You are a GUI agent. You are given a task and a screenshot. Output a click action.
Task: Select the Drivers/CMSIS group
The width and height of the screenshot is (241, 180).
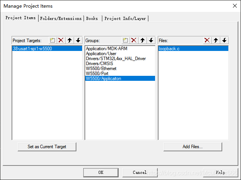pyautogui.click(x=120, y=64)
